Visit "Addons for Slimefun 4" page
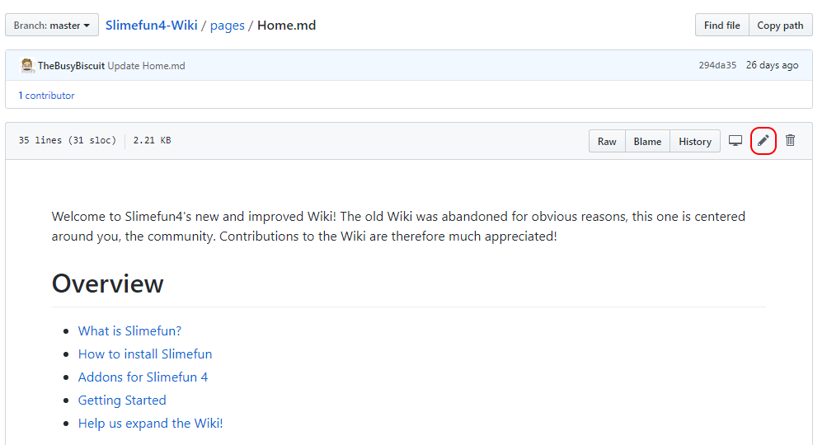Screen dimensions: 827x445 tap(143, 377)
